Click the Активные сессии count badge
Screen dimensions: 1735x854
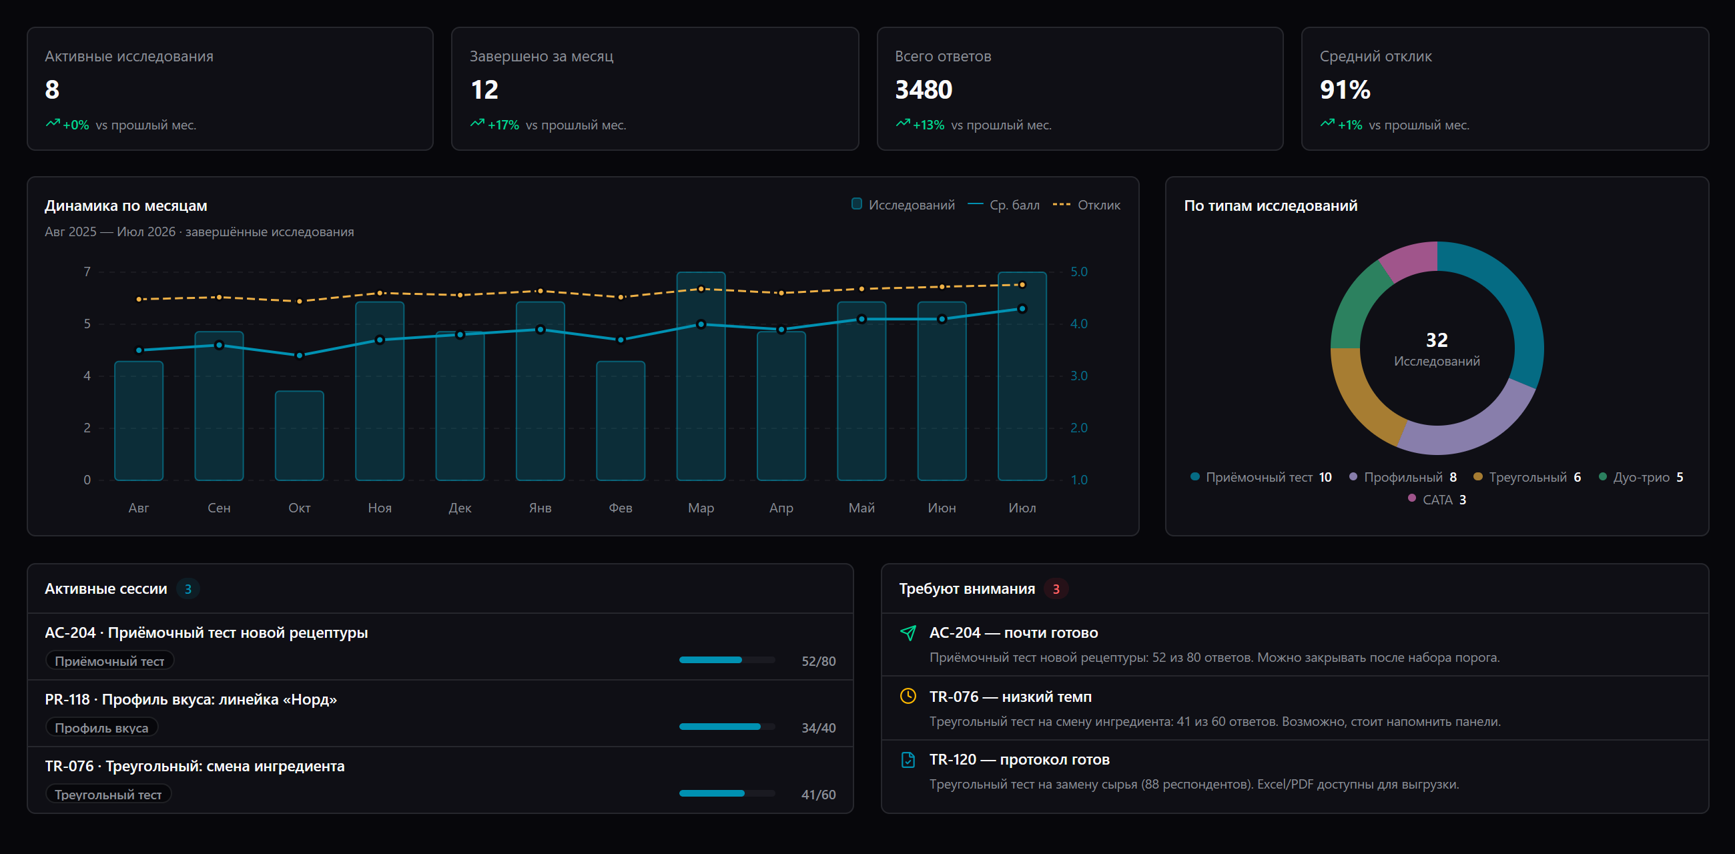tap(188, 588)
